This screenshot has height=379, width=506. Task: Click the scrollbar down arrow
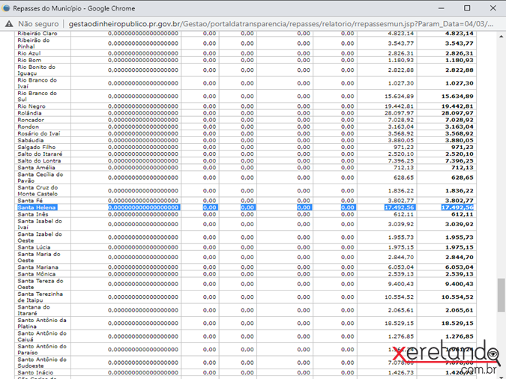501,374
